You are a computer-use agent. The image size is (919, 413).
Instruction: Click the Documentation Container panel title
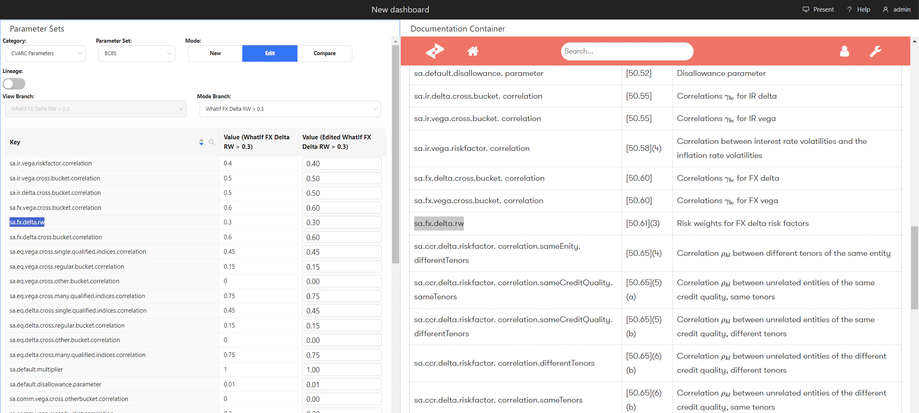click(x=458, y=29)
